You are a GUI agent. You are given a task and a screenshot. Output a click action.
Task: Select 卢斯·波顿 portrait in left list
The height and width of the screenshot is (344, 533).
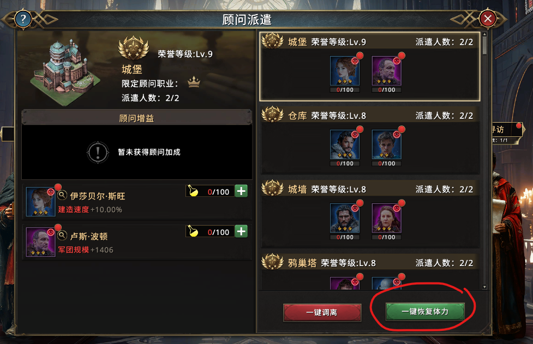(40, 242)
